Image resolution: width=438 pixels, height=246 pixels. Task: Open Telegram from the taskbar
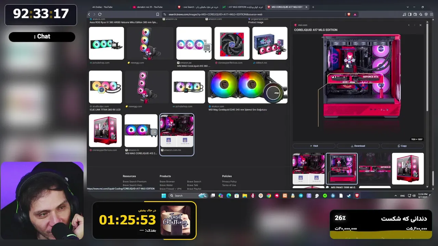[x=301, y=196]
